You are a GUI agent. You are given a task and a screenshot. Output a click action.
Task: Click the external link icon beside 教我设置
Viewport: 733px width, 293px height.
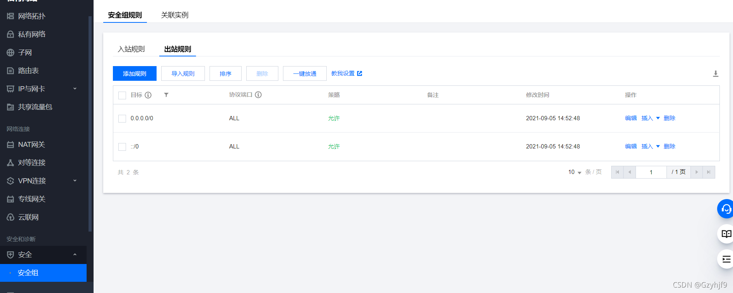tap(360, 73)
